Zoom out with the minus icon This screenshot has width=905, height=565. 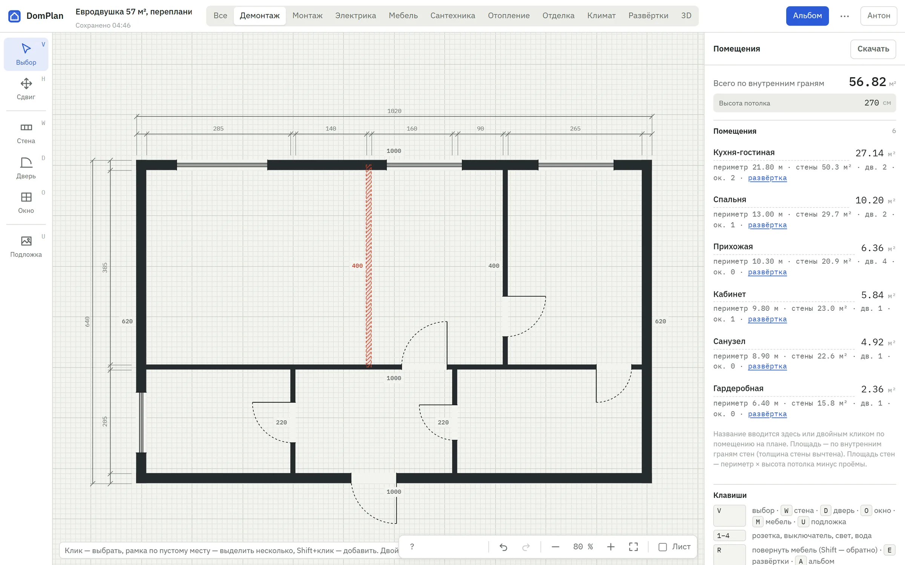pyautogui.click(x=555, y=547)
